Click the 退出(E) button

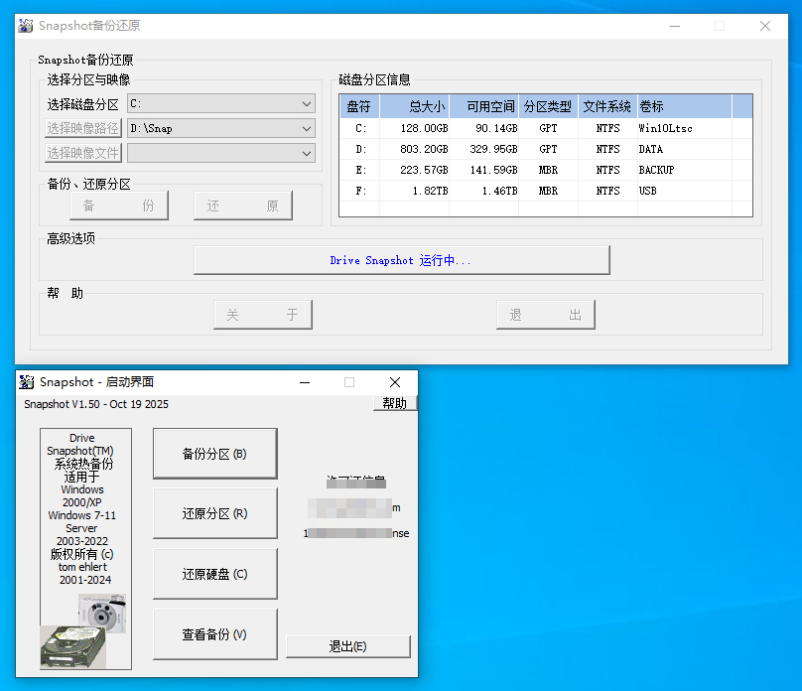pyautogui.click(x=347, y=646)
